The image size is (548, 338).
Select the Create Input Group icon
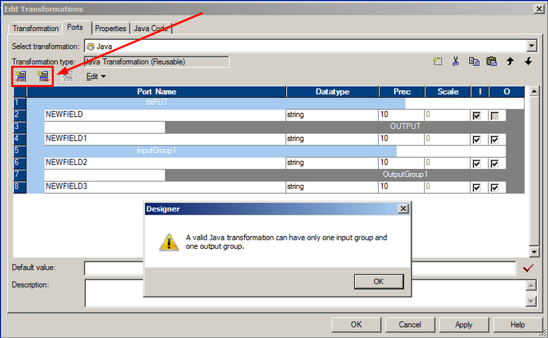(21, 76)
